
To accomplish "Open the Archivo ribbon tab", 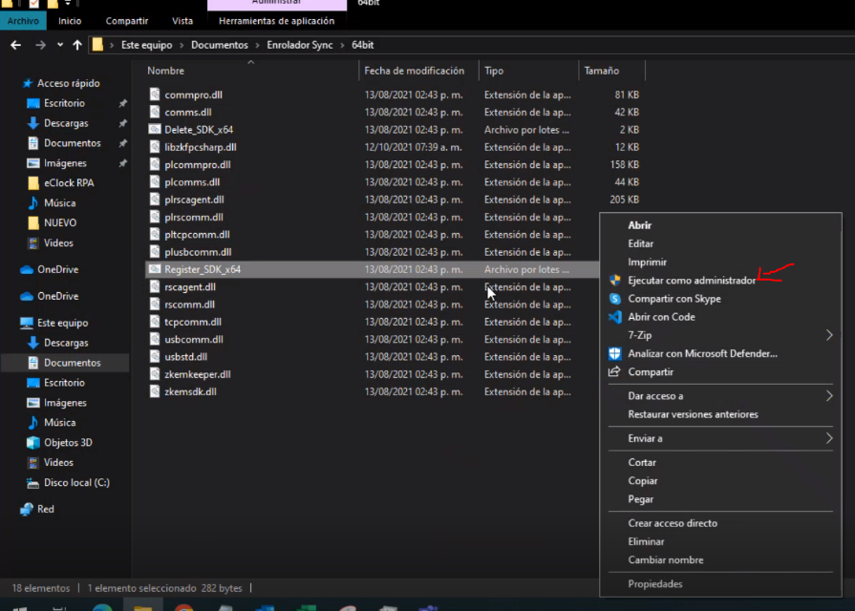I will pos(23,21).
